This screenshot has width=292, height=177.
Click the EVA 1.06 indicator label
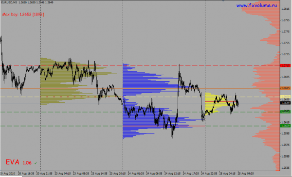[x=18, y=162]
